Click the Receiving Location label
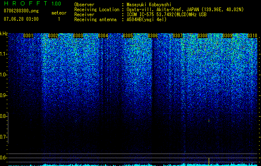 click(97, 10)
